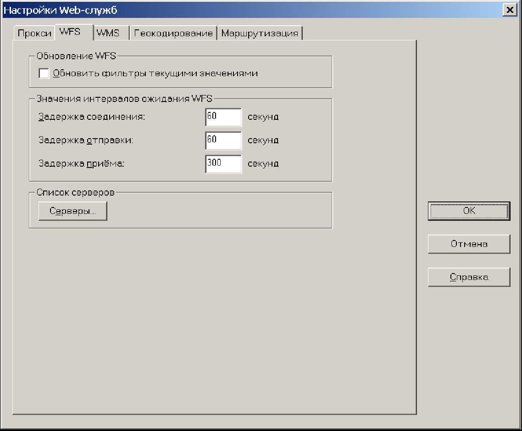Close the Настройки Web-служб dialog
This screenshot has width=522, height=431.
[x=508, y=10]
